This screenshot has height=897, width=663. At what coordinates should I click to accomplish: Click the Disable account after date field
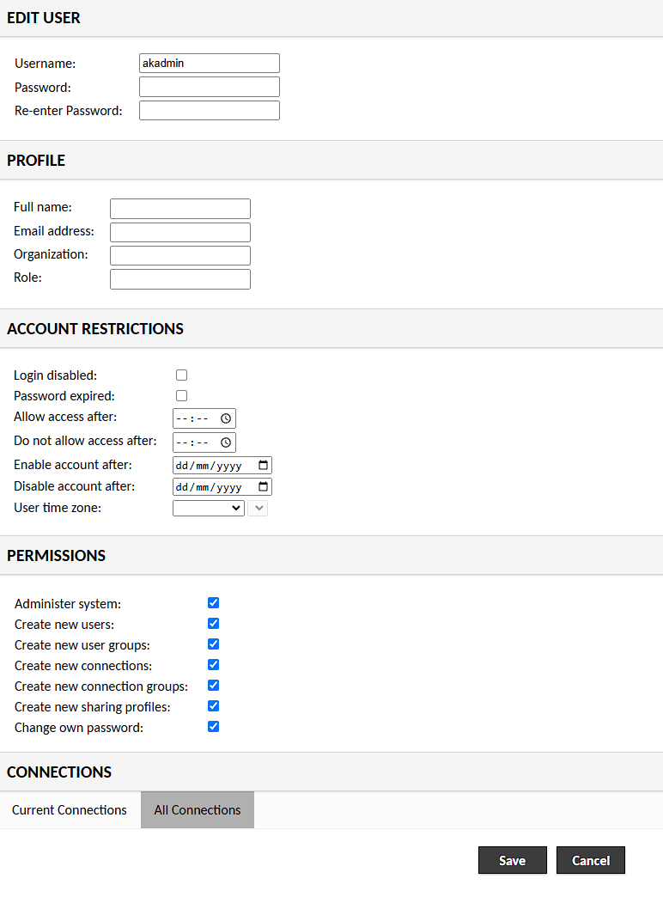(222, 487)
